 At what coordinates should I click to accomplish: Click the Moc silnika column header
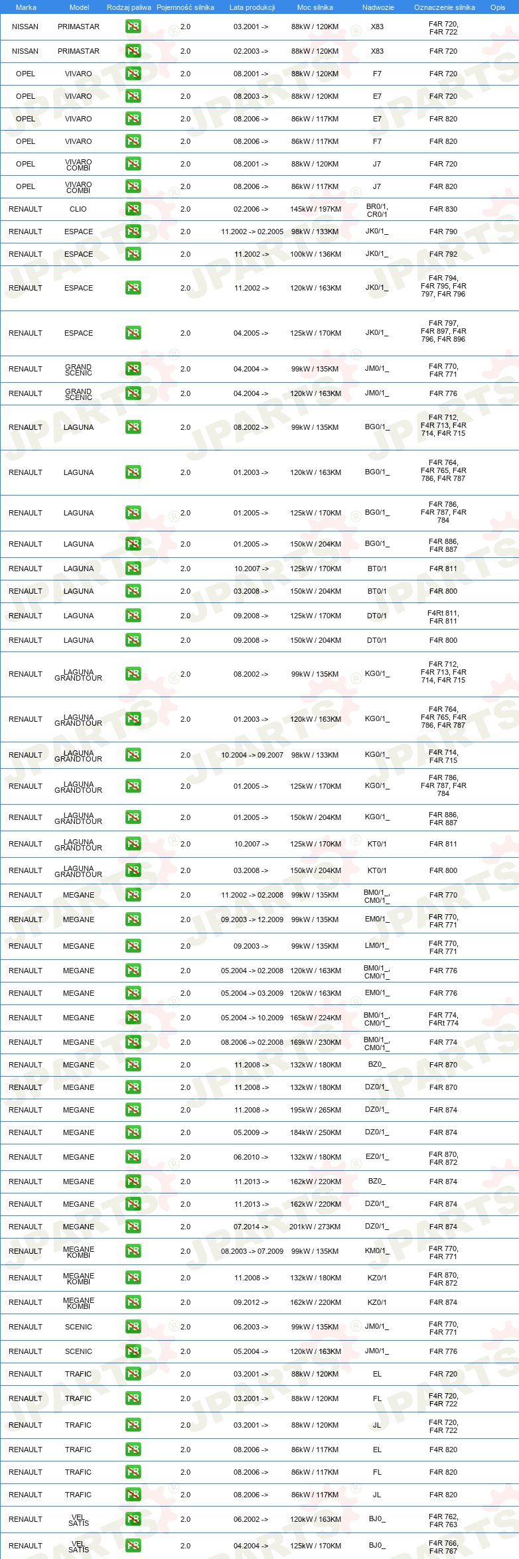pos(315,7)
